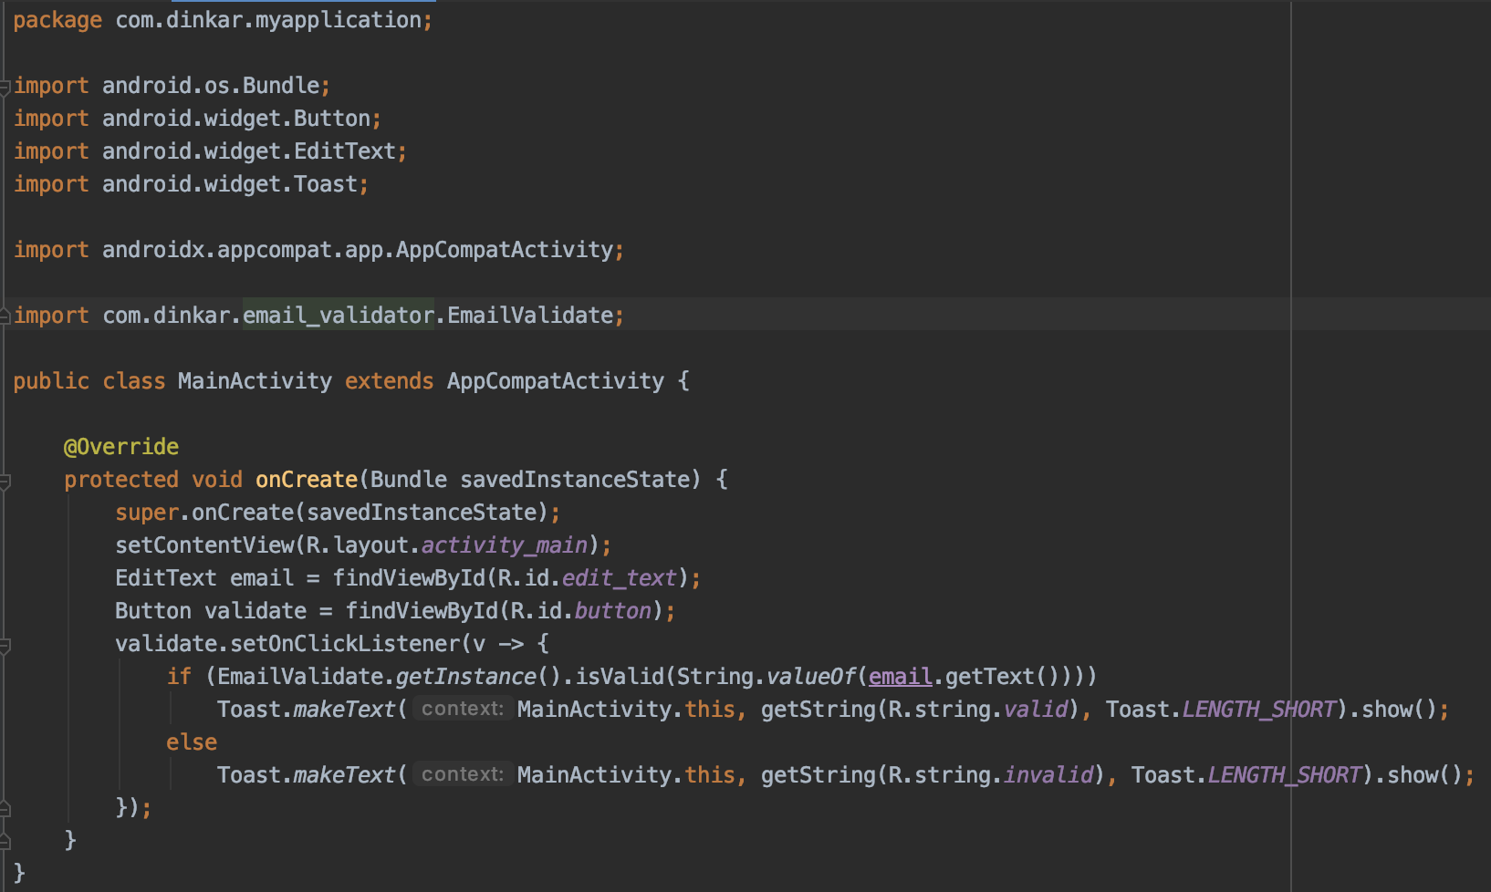
Task: Click the 'isValid' method call
Action: point(620,677)
